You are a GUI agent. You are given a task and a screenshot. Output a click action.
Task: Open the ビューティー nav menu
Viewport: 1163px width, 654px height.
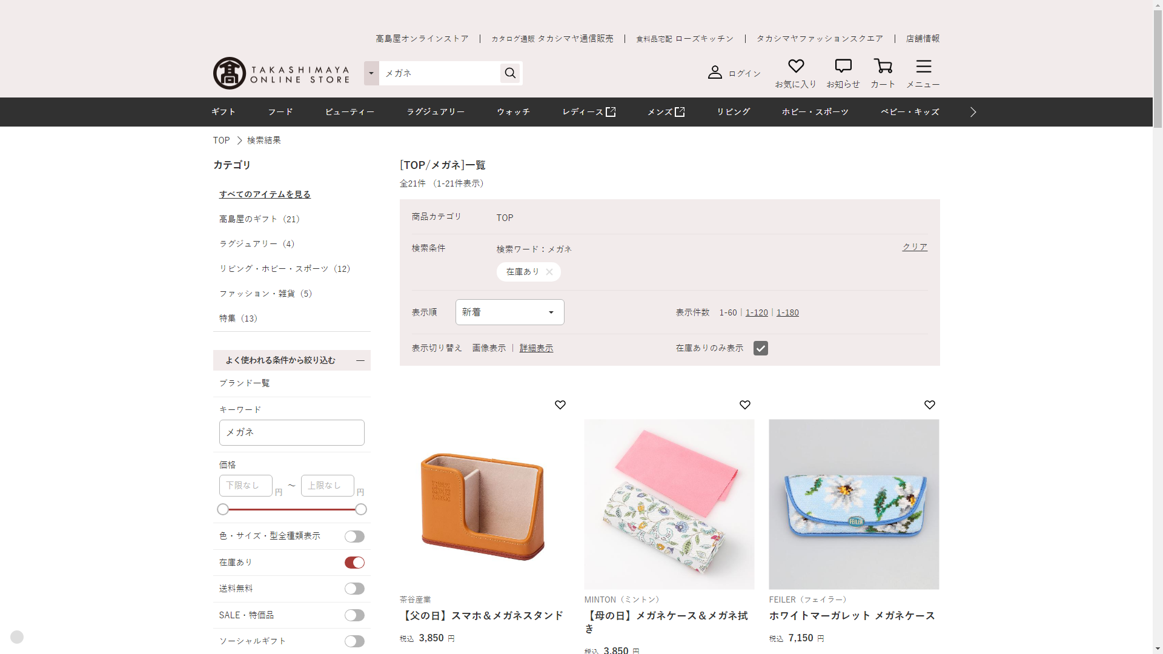tap(350, 112)
